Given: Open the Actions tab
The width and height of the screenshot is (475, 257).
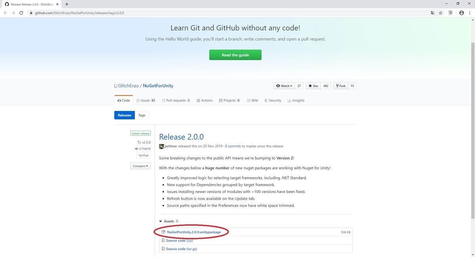Looking at the screenshot, I should (x=205, y=100).
